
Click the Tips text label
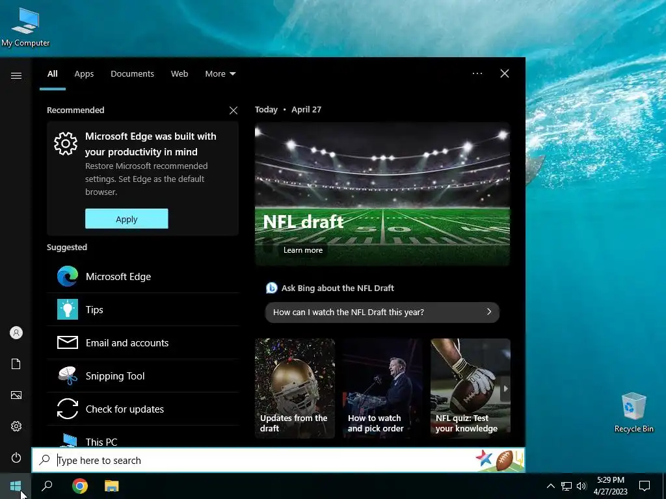[x=94, y=310]
